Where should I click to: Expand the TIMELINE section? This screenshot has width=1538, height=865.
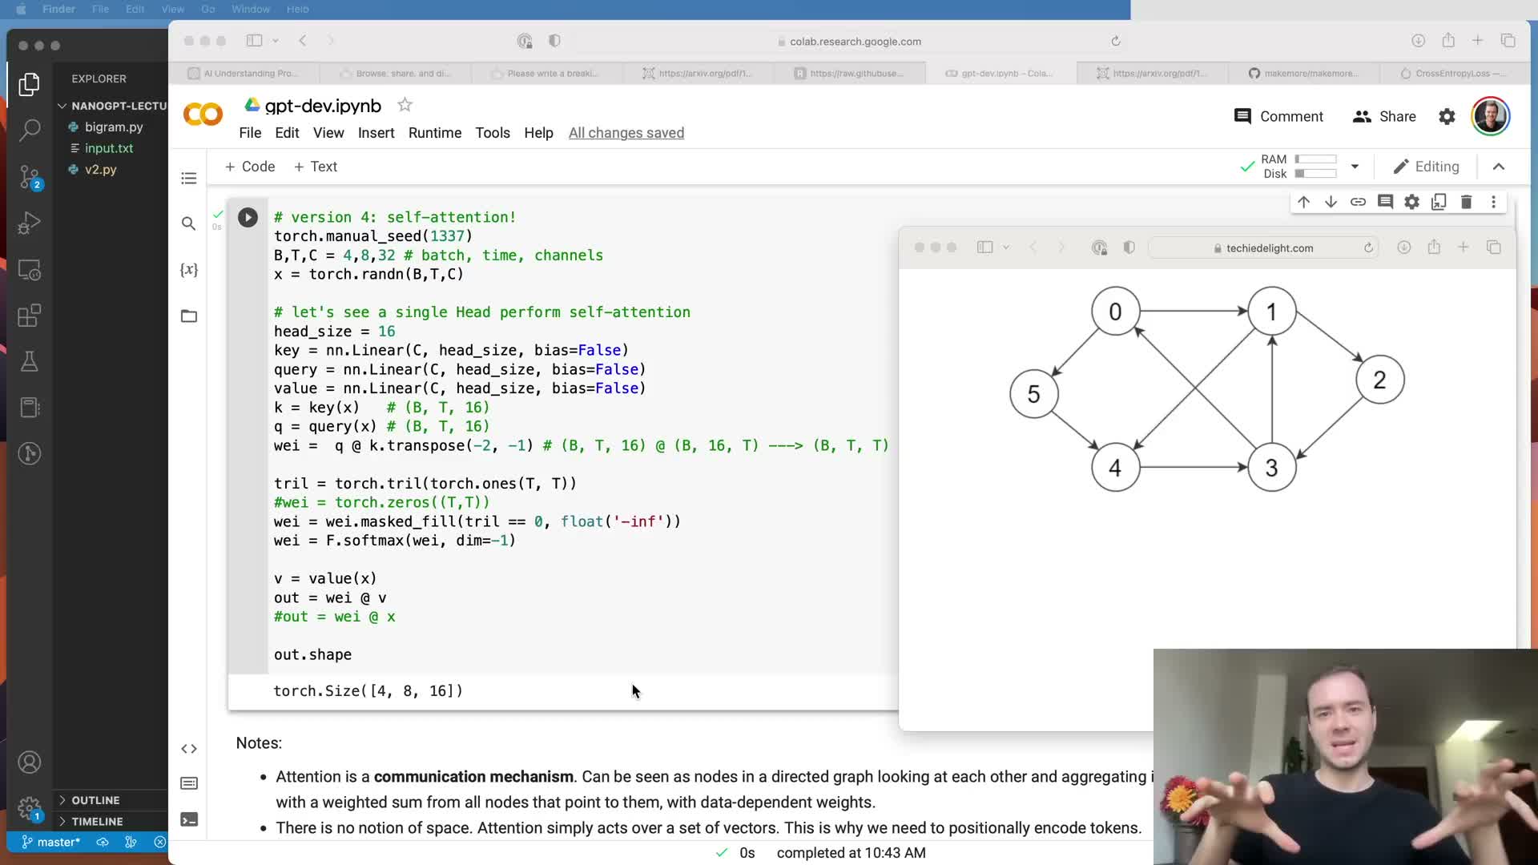tap(97, 821)
